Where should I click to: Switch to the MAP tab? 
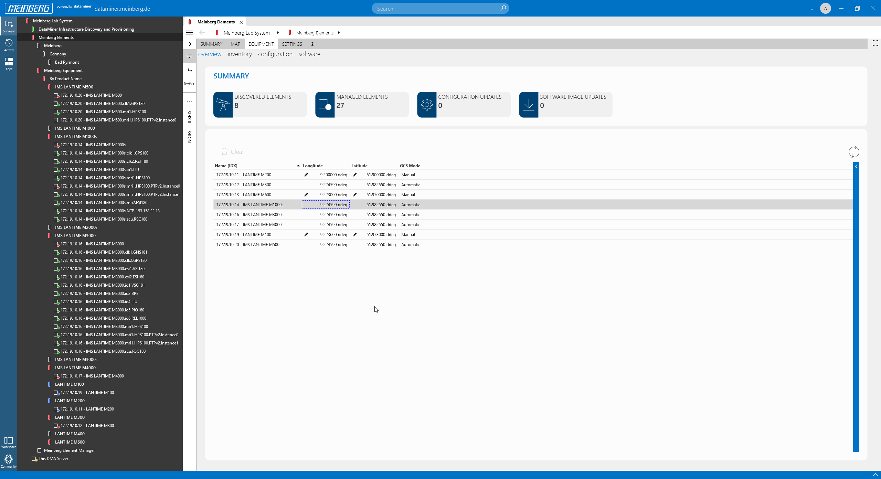click(235, 44)
